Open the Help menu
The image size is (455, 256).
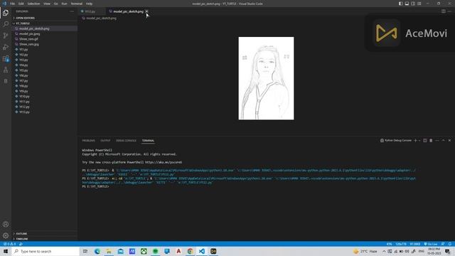[89, 4]
